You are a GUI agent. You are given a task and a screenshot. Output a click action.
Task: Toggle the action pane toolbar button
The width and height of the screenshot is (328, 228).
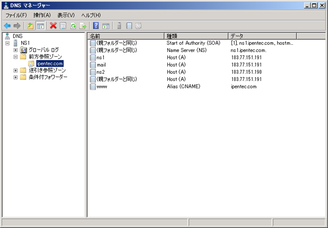[106, 26]
